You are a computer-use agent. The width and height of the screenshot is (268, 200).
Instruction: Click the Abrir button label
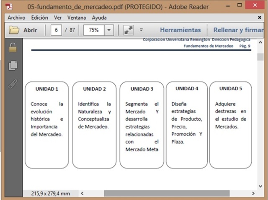click(x=30, y=30)
